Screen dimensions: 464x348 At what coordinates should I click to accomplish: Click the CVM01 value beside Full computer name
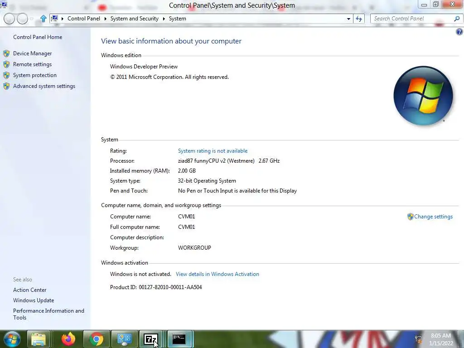click(186, 227)
